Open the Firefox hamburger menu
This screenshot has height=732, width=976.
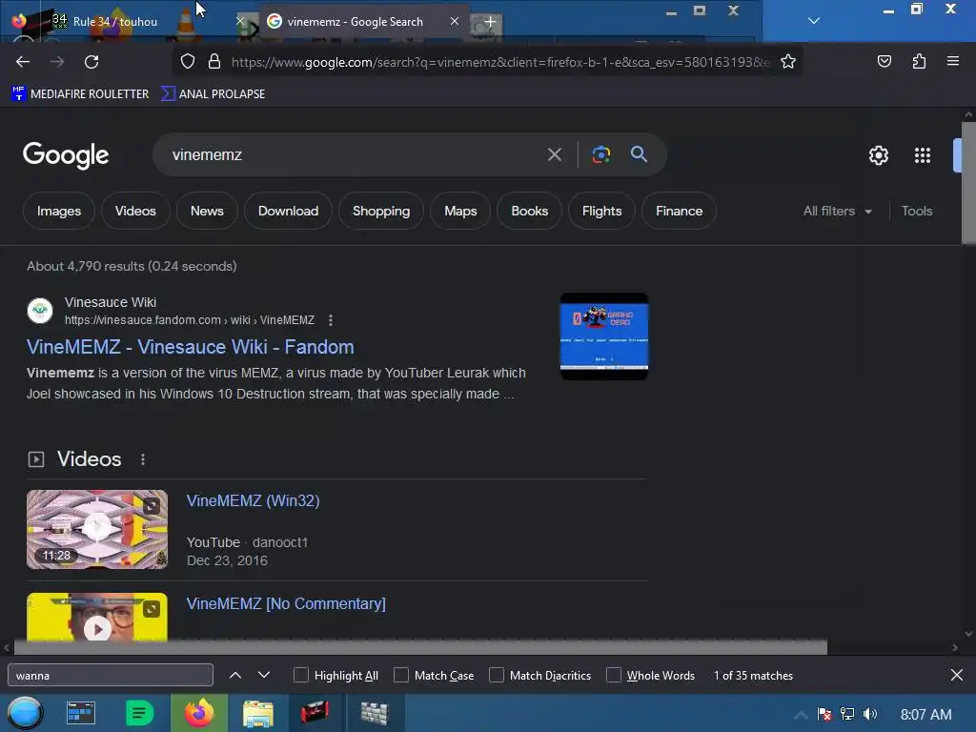(952, 61)
